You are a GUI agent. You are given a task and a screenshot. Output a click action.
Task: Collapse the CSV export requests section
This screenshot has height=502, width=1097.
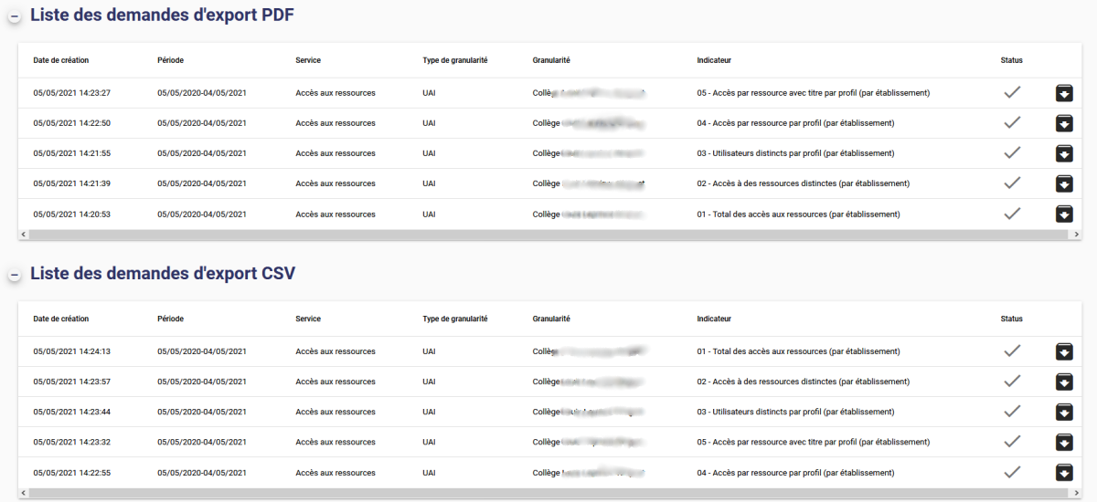point(15,276)
